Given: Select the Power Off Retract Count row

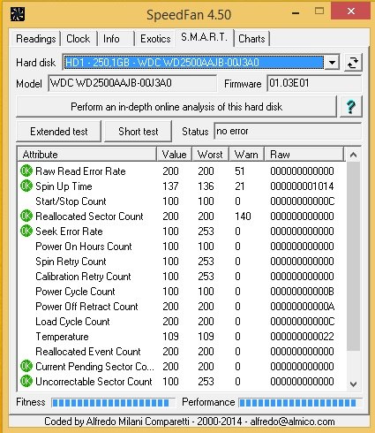Looking at the screenshot, I should click(182, 307).
